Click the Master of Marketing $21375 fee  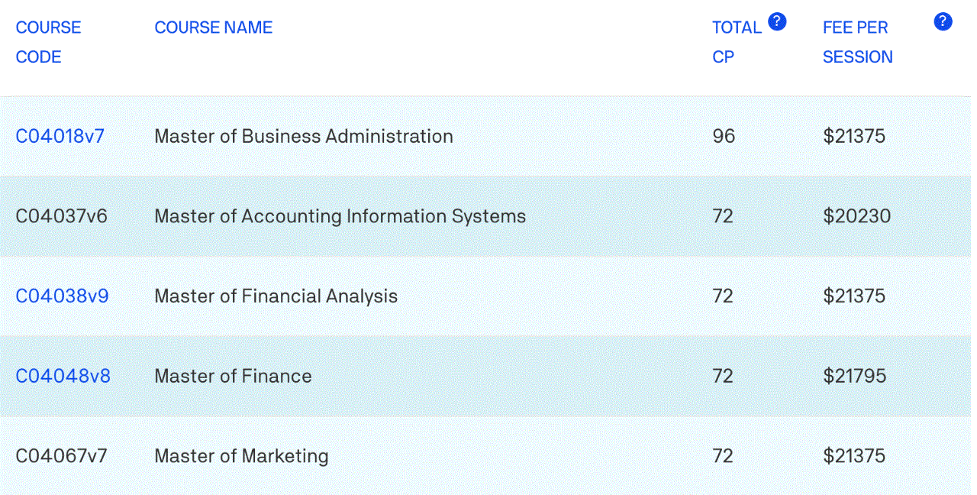click(x=854, y=457)
